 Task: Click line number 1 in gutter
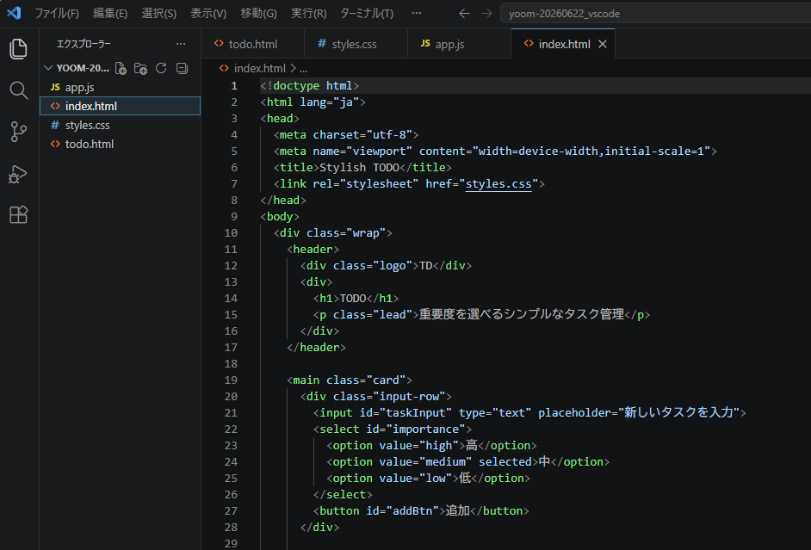(234, 86)
